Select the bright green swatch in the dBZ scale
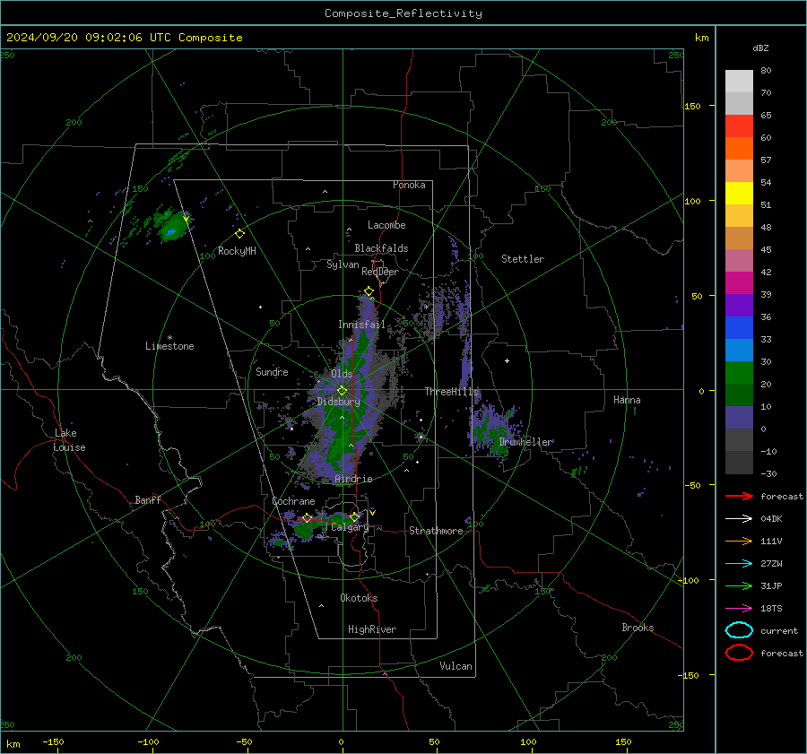 739,373
